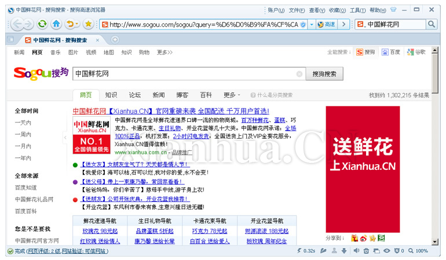The image size is (446, 260).
Task: Click the magnifier icon in the browser search box
Action: 431,24
